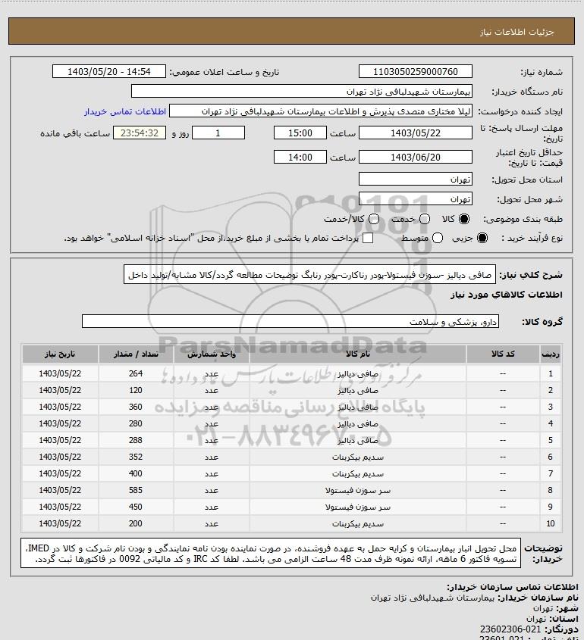Click the quantity 120 in row 2
The height and width of the screenshot is (640, 584).
tap(136, 390)
